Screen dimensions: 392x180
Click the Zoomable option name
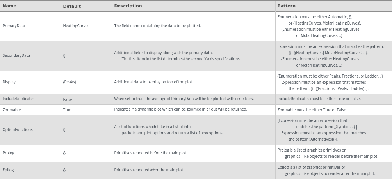[x=12, y=110]
